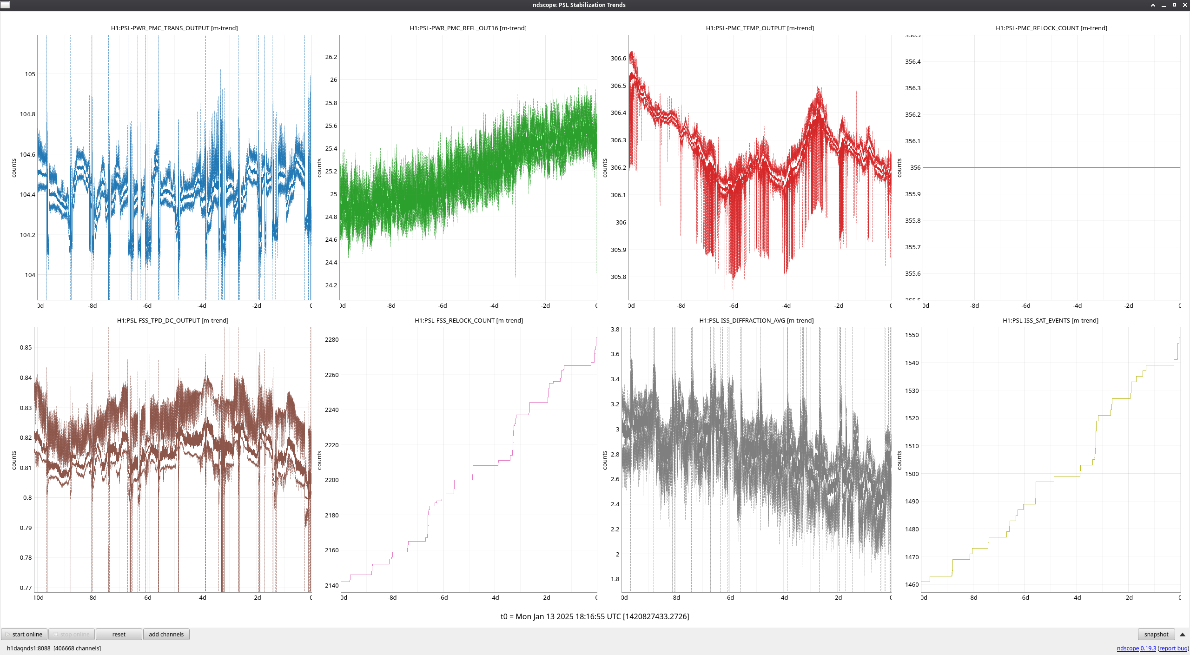The image size is (1190, 655).
Task: Select the H1:PSL-PWR_PMC_TRANS_OUTPUT plot title
Action: [174, 28]
